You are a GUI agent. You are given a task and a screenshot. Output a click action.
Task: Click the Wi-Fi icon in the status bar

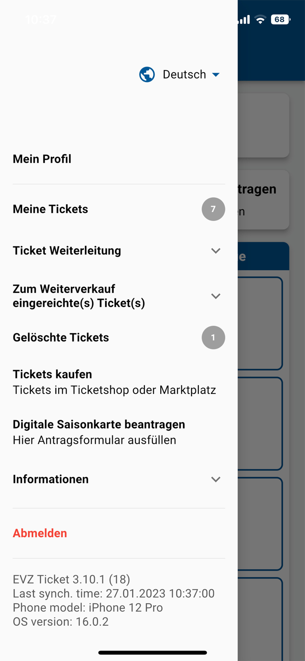coord(261,19)
